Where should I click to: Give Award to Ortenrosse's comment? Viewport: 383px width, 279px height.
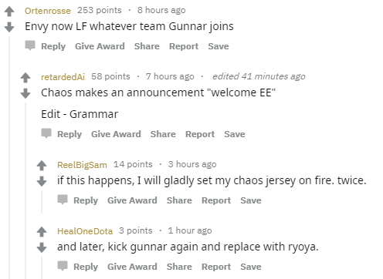pyautogui.click(x=100, y=46)
